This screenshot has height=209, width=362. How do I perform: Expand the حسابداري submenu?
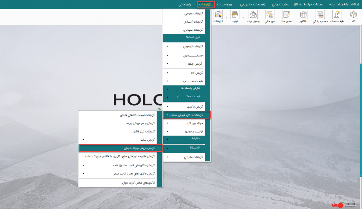pos(183,56)
